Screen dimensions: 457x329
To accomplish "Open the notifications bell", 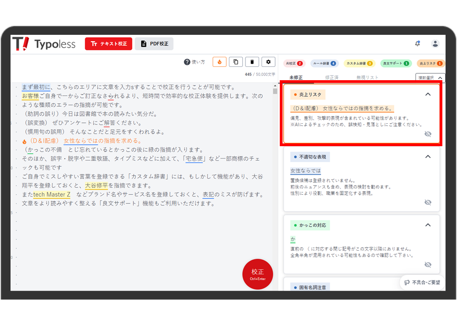I will tap(417, 44).
